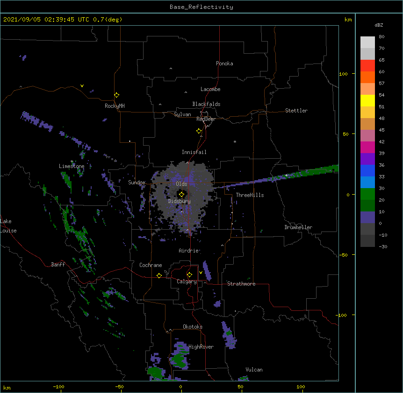Click the yellow diamond marker at Calgary

click(189, 275)
